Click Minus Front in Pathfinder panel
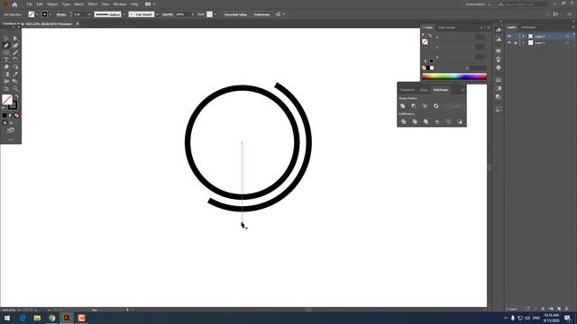 pos(414,106)
